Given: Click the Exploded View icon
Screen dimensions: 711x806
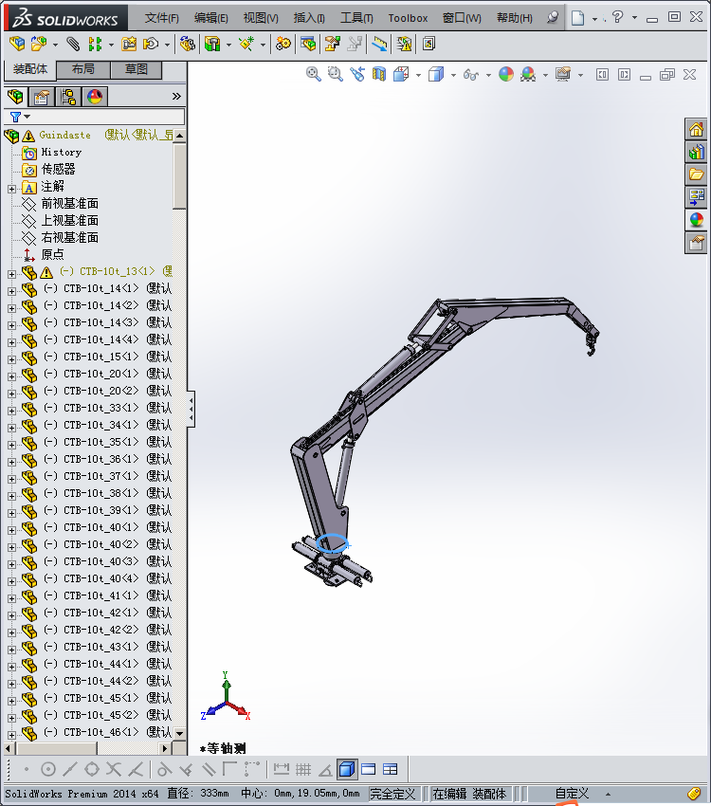Looking at the screenshot, I should click(x=333, y=44).
